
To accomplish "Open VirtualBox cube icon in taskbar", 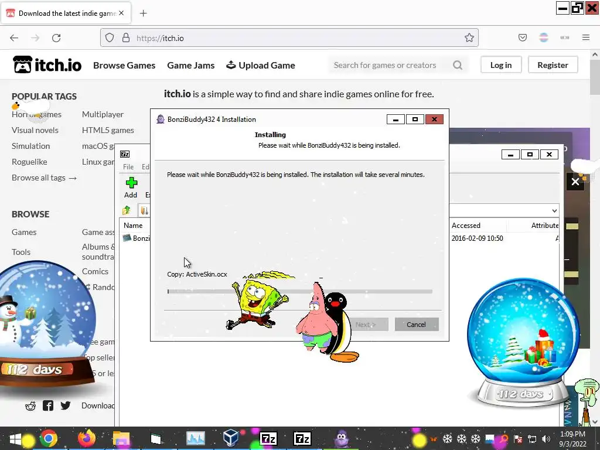I will coord(231,438).
